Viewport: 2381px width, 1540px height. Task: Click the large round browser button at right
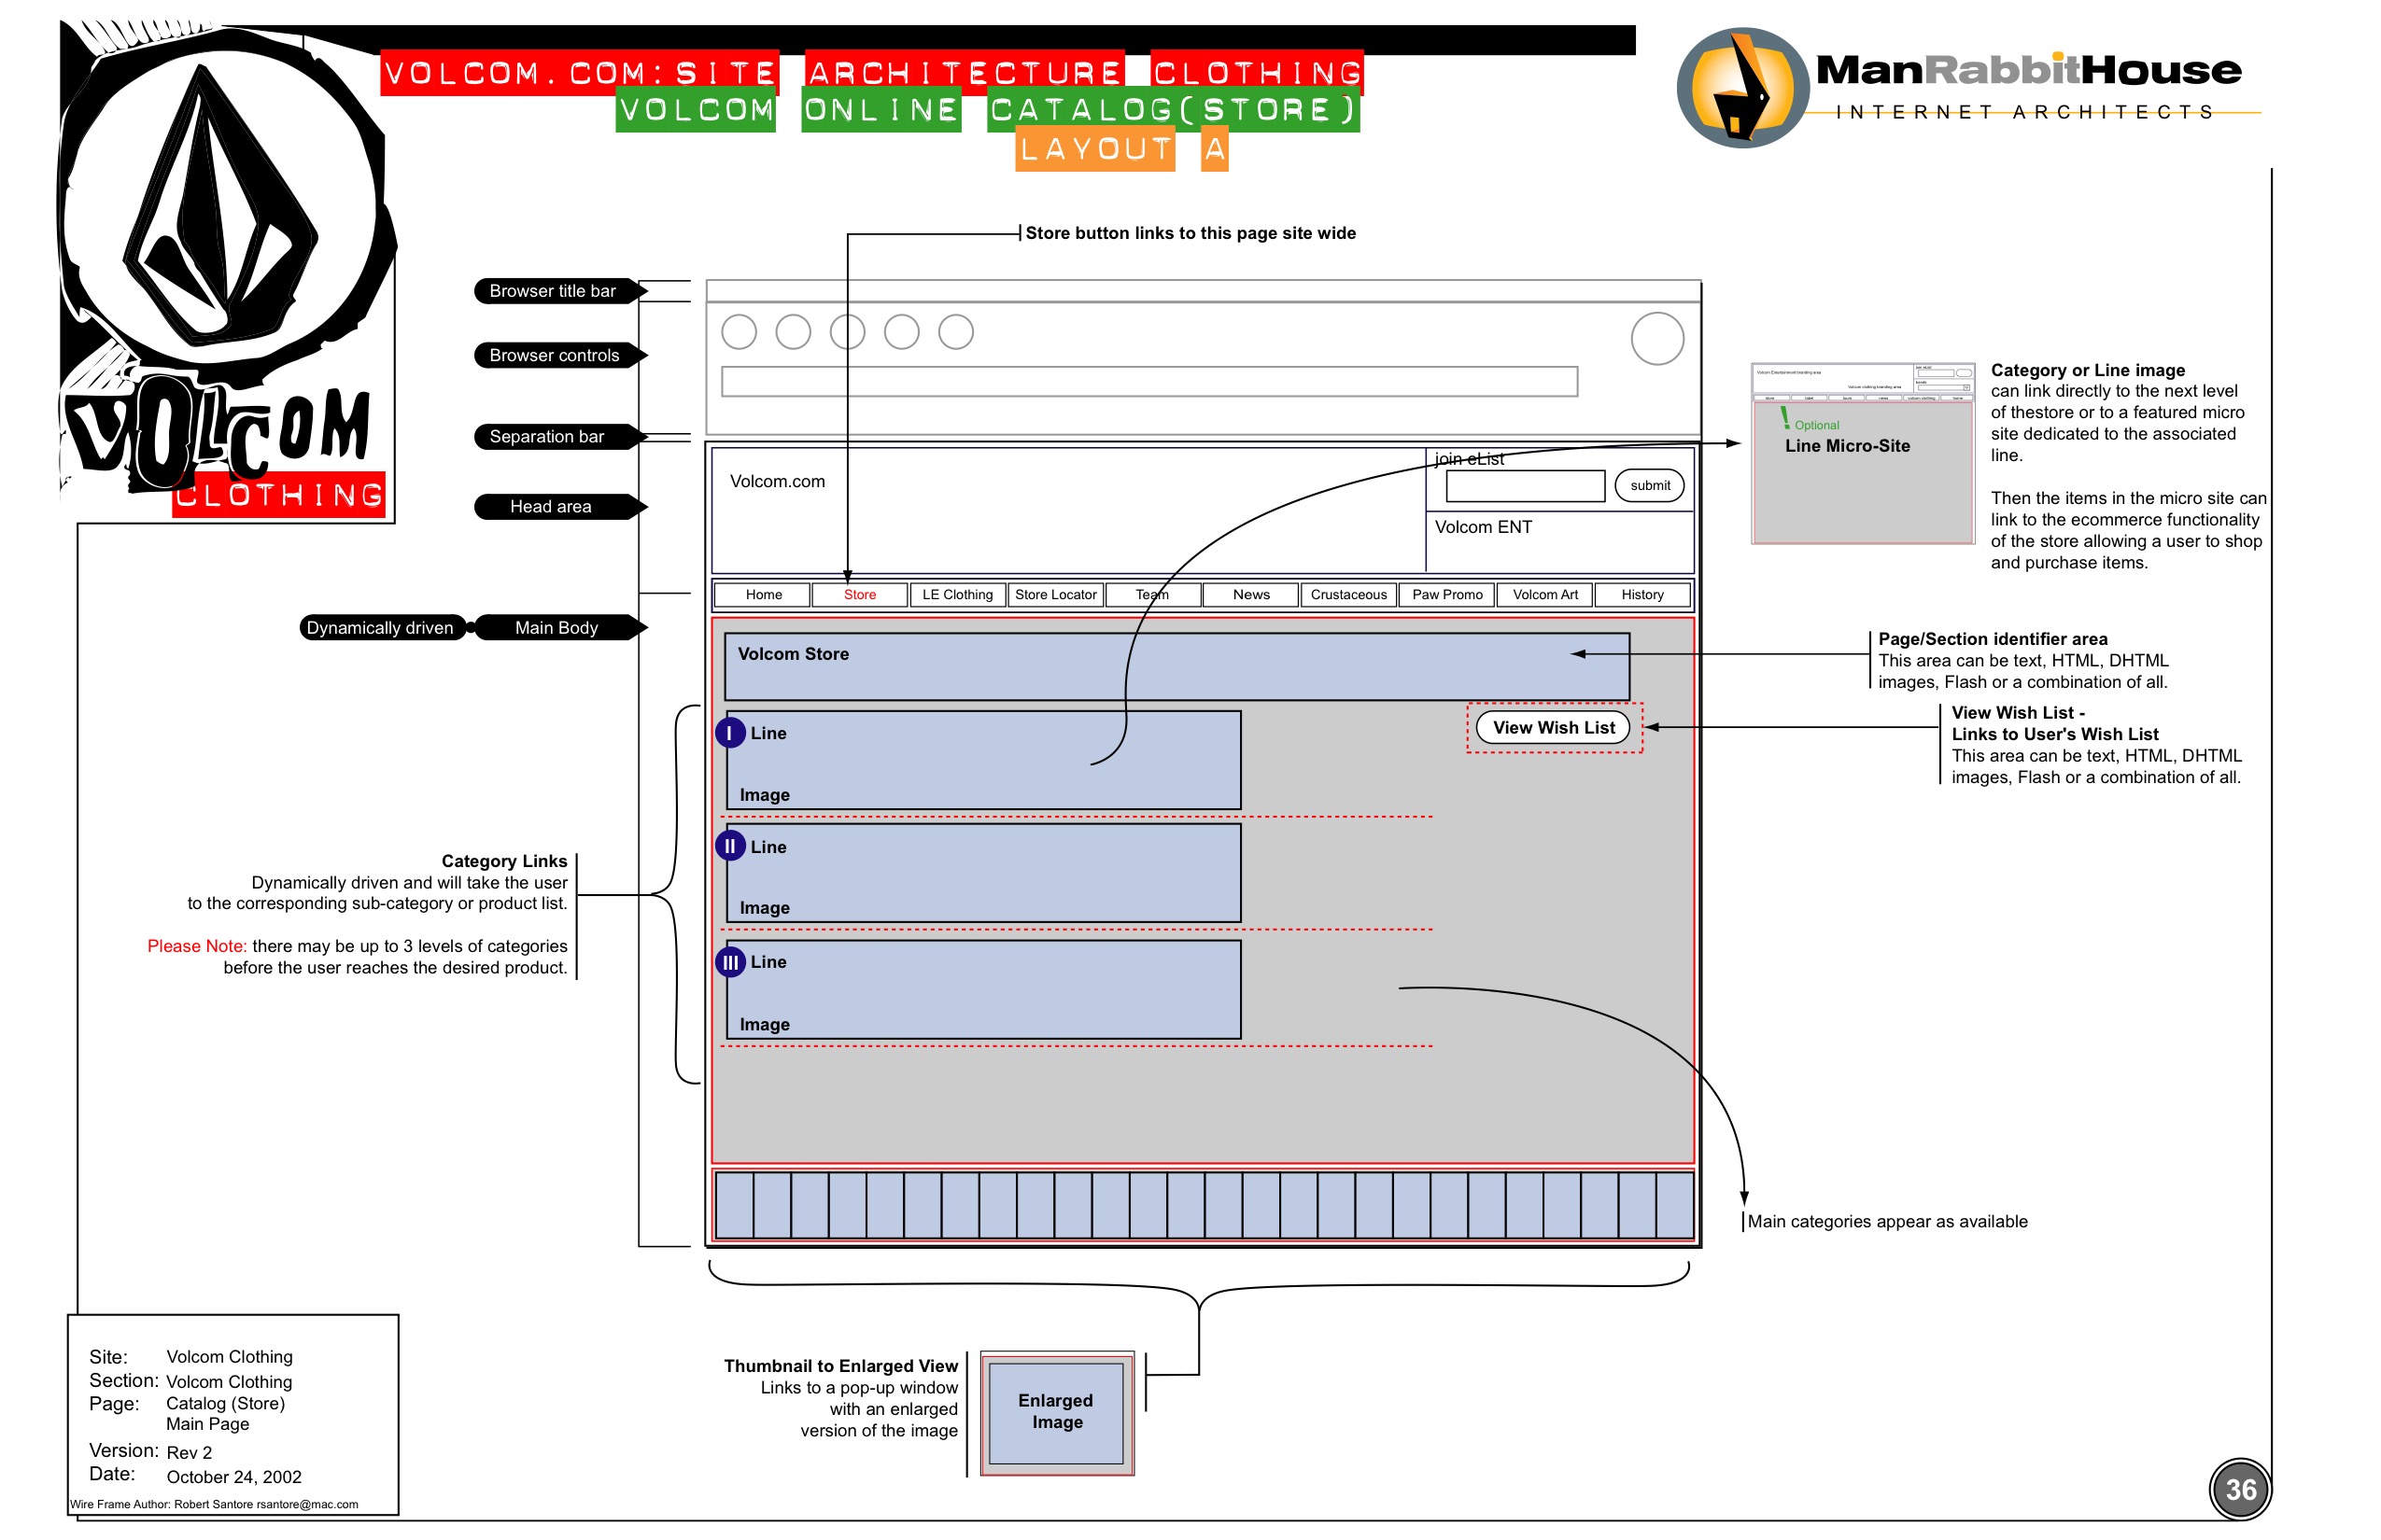[1656, 339]
